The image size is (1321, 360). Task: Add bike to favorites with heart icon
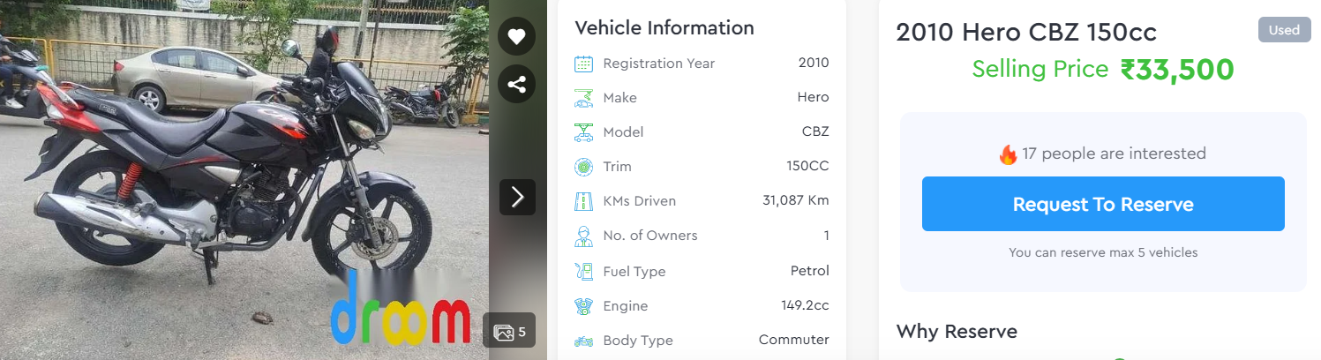(517, 36)
